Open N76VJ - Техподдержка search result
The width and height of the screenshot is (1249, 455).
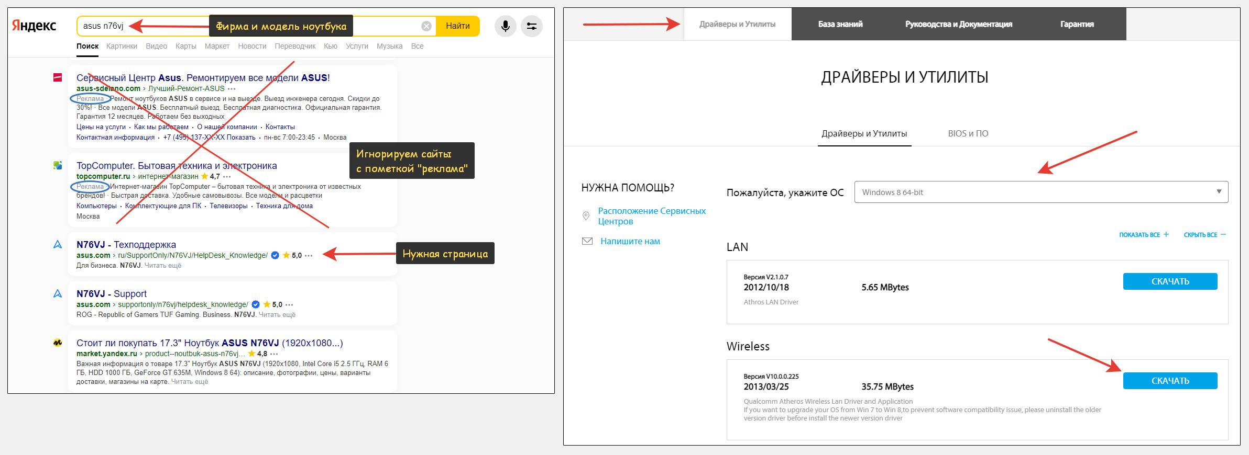click(x=126, y=245)
